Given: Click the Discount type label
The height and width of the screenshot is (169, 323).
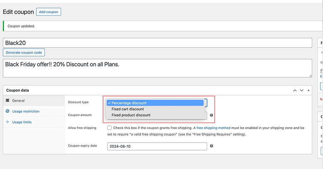Looking at the screenshot, I should pyautogui.click(x=78, y=102).
